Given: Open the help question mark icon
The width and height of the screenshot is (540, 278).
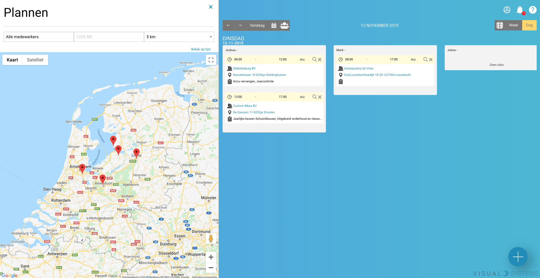Looking at the screenshot, I should pyautogui.click(x=533, y=10).
